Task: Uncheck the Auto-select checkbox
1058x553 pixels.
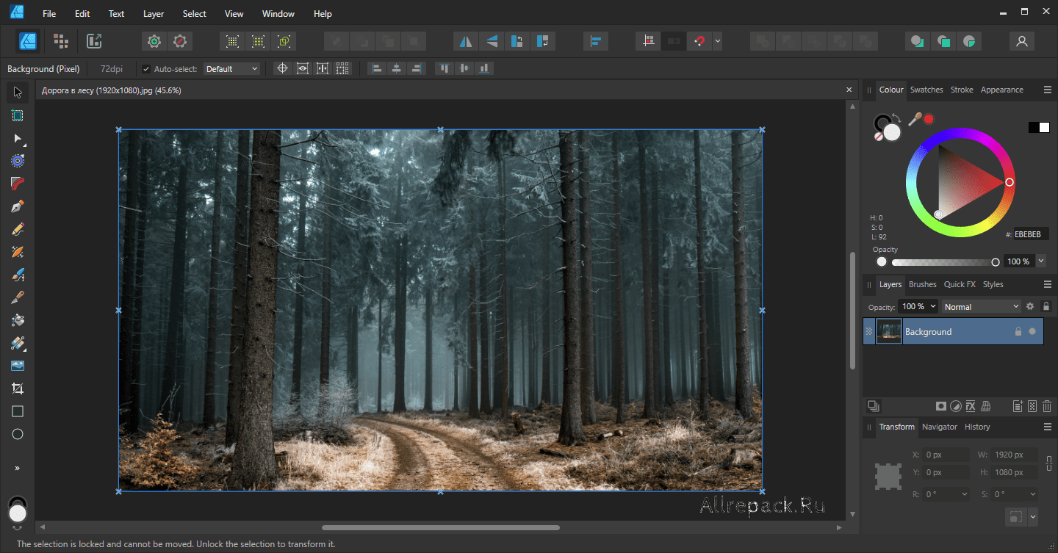Action: (x=146, y=69)
